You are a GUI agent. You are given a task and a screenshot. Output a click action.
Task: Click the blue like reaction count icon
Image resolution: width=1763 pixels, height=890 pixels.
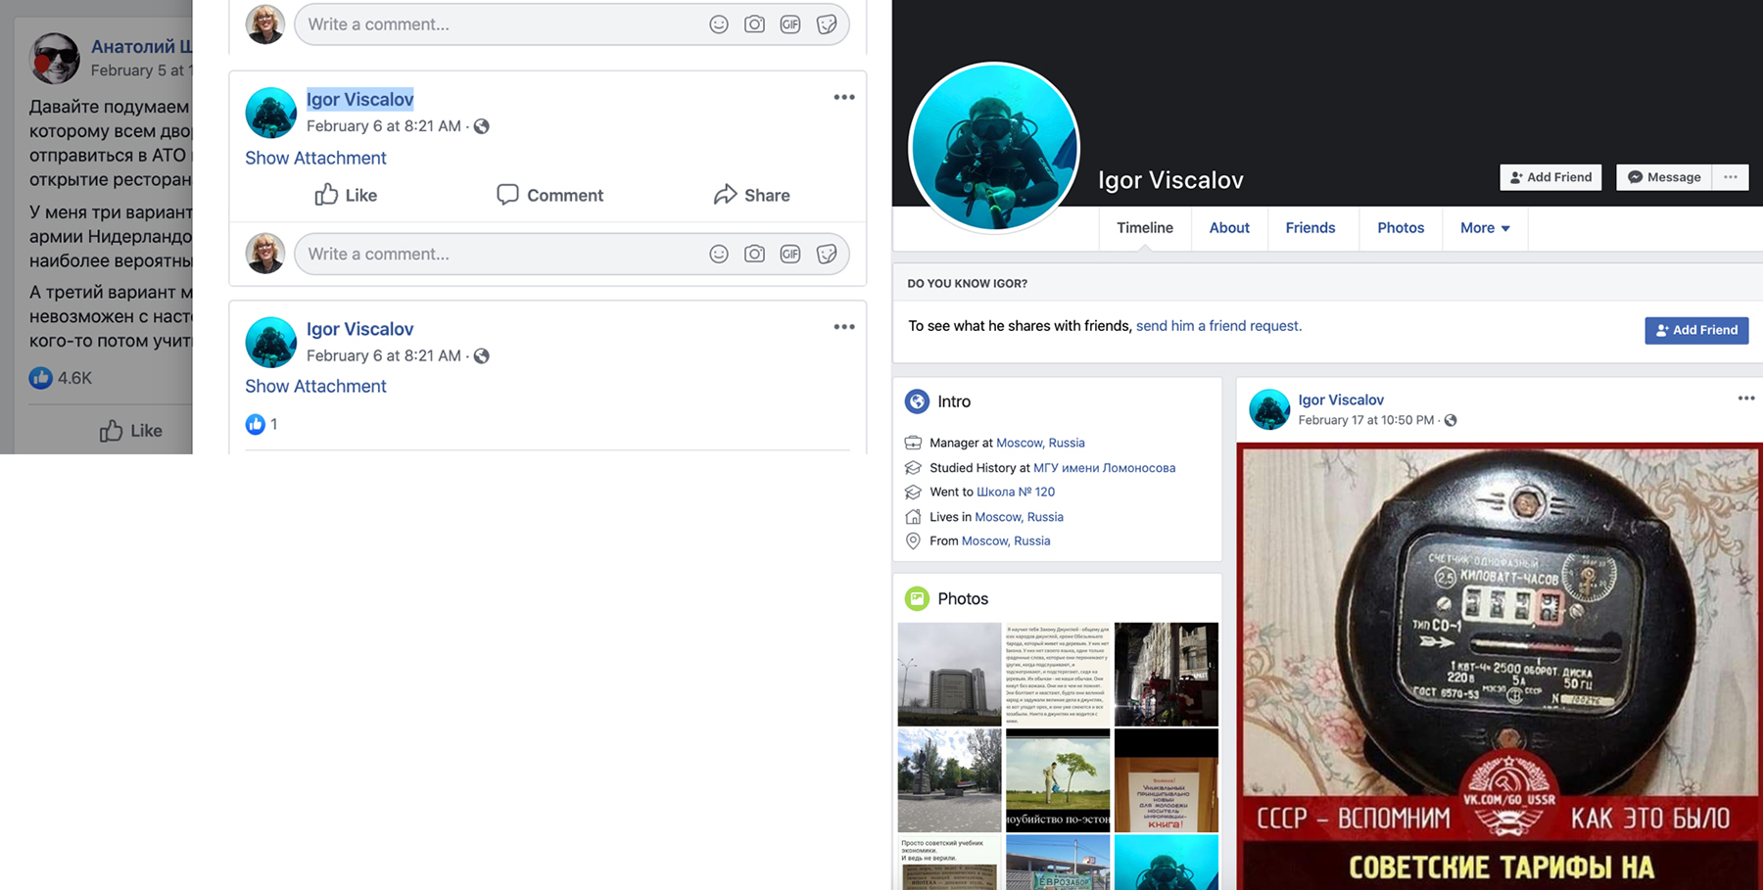(x=256, y=424)
